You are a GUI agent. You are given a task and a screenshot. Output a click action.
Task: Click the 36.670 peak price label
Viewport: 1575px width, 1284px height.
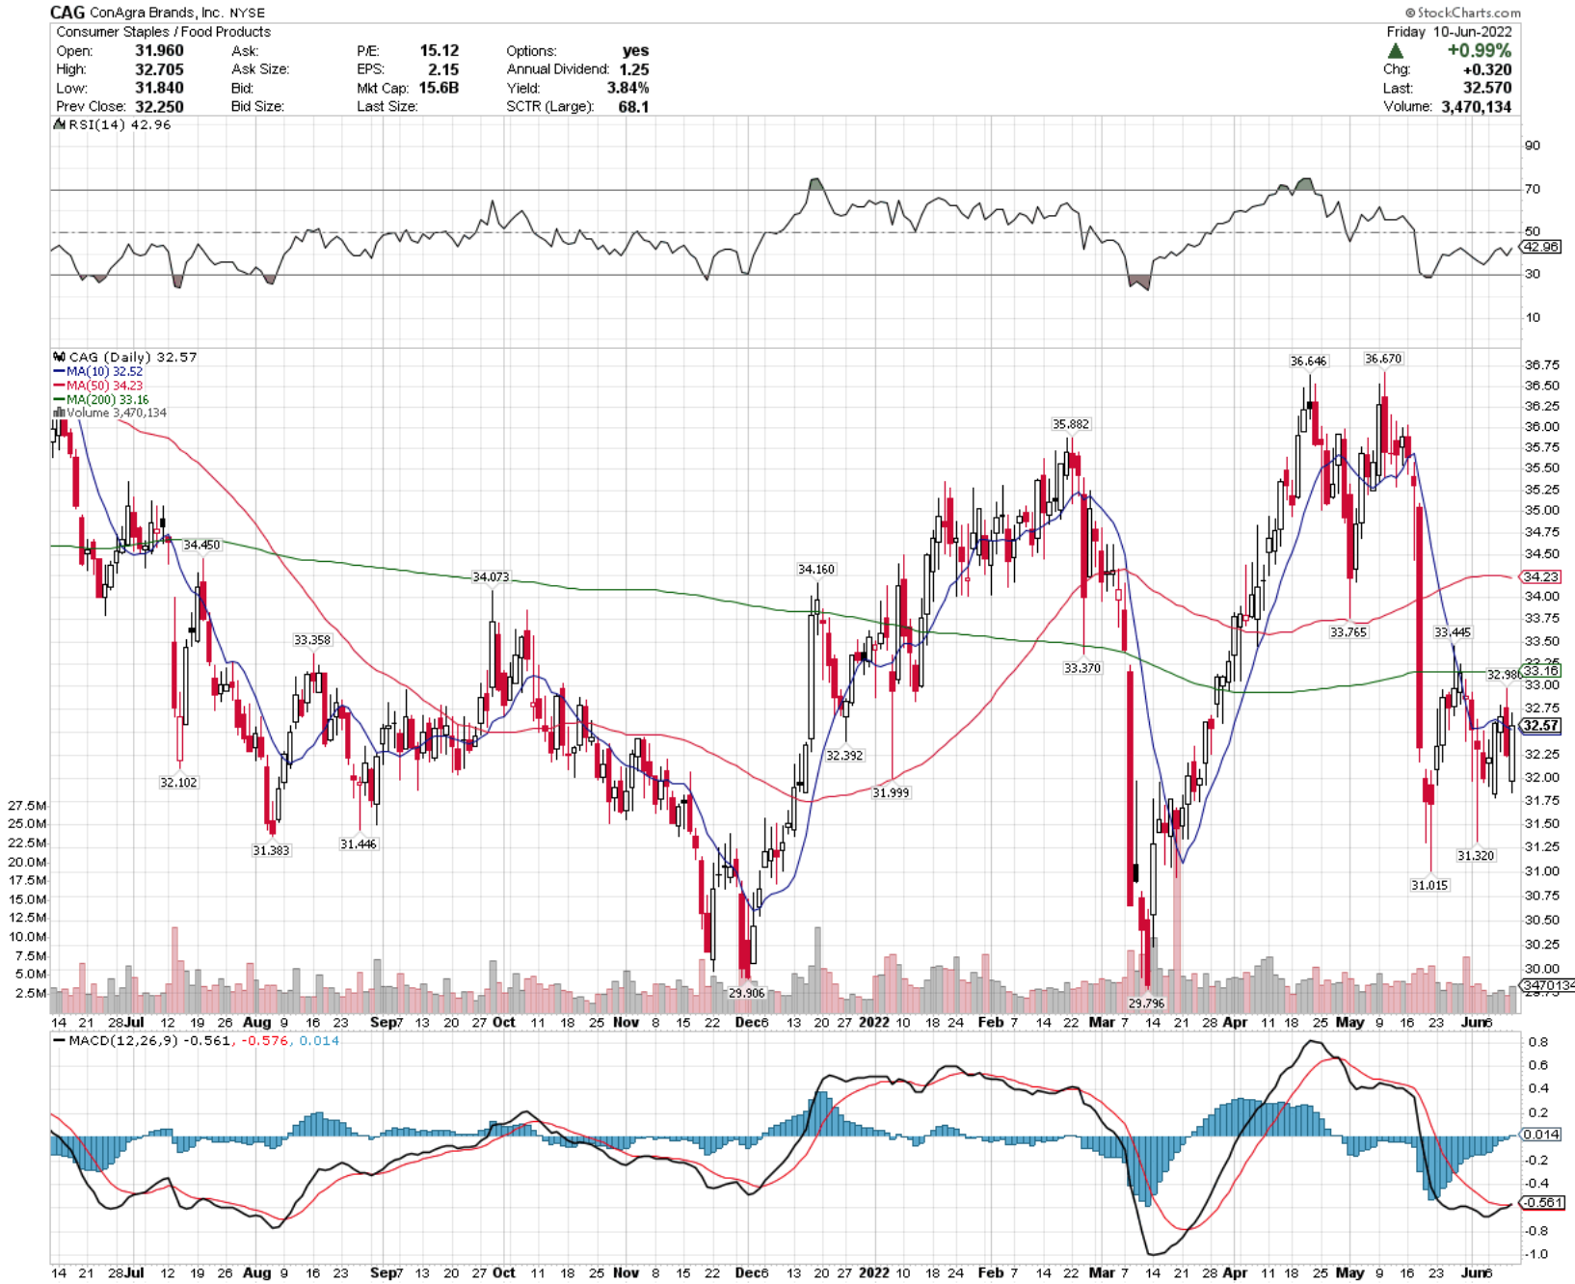tap(1383, 359)
